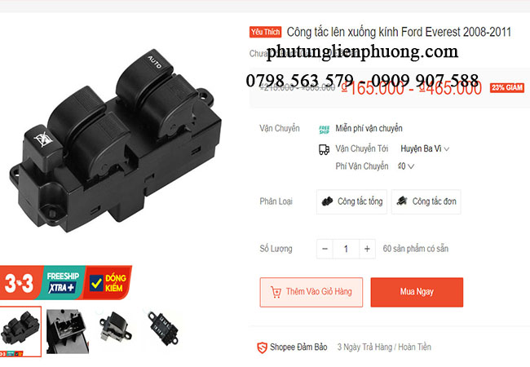Image resolution: width=530 pixels, height=367 pixels.
Task: Select the Công tắc đơn variant
Action: [426, 201]
